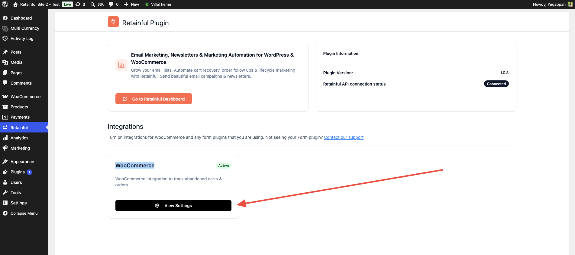Open the Multi Currency menu item
This screenshot has height=255, width=575.
[x=24, y=28]
